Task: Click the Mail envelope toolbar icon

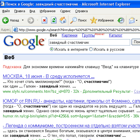Action: coord(132,20)
